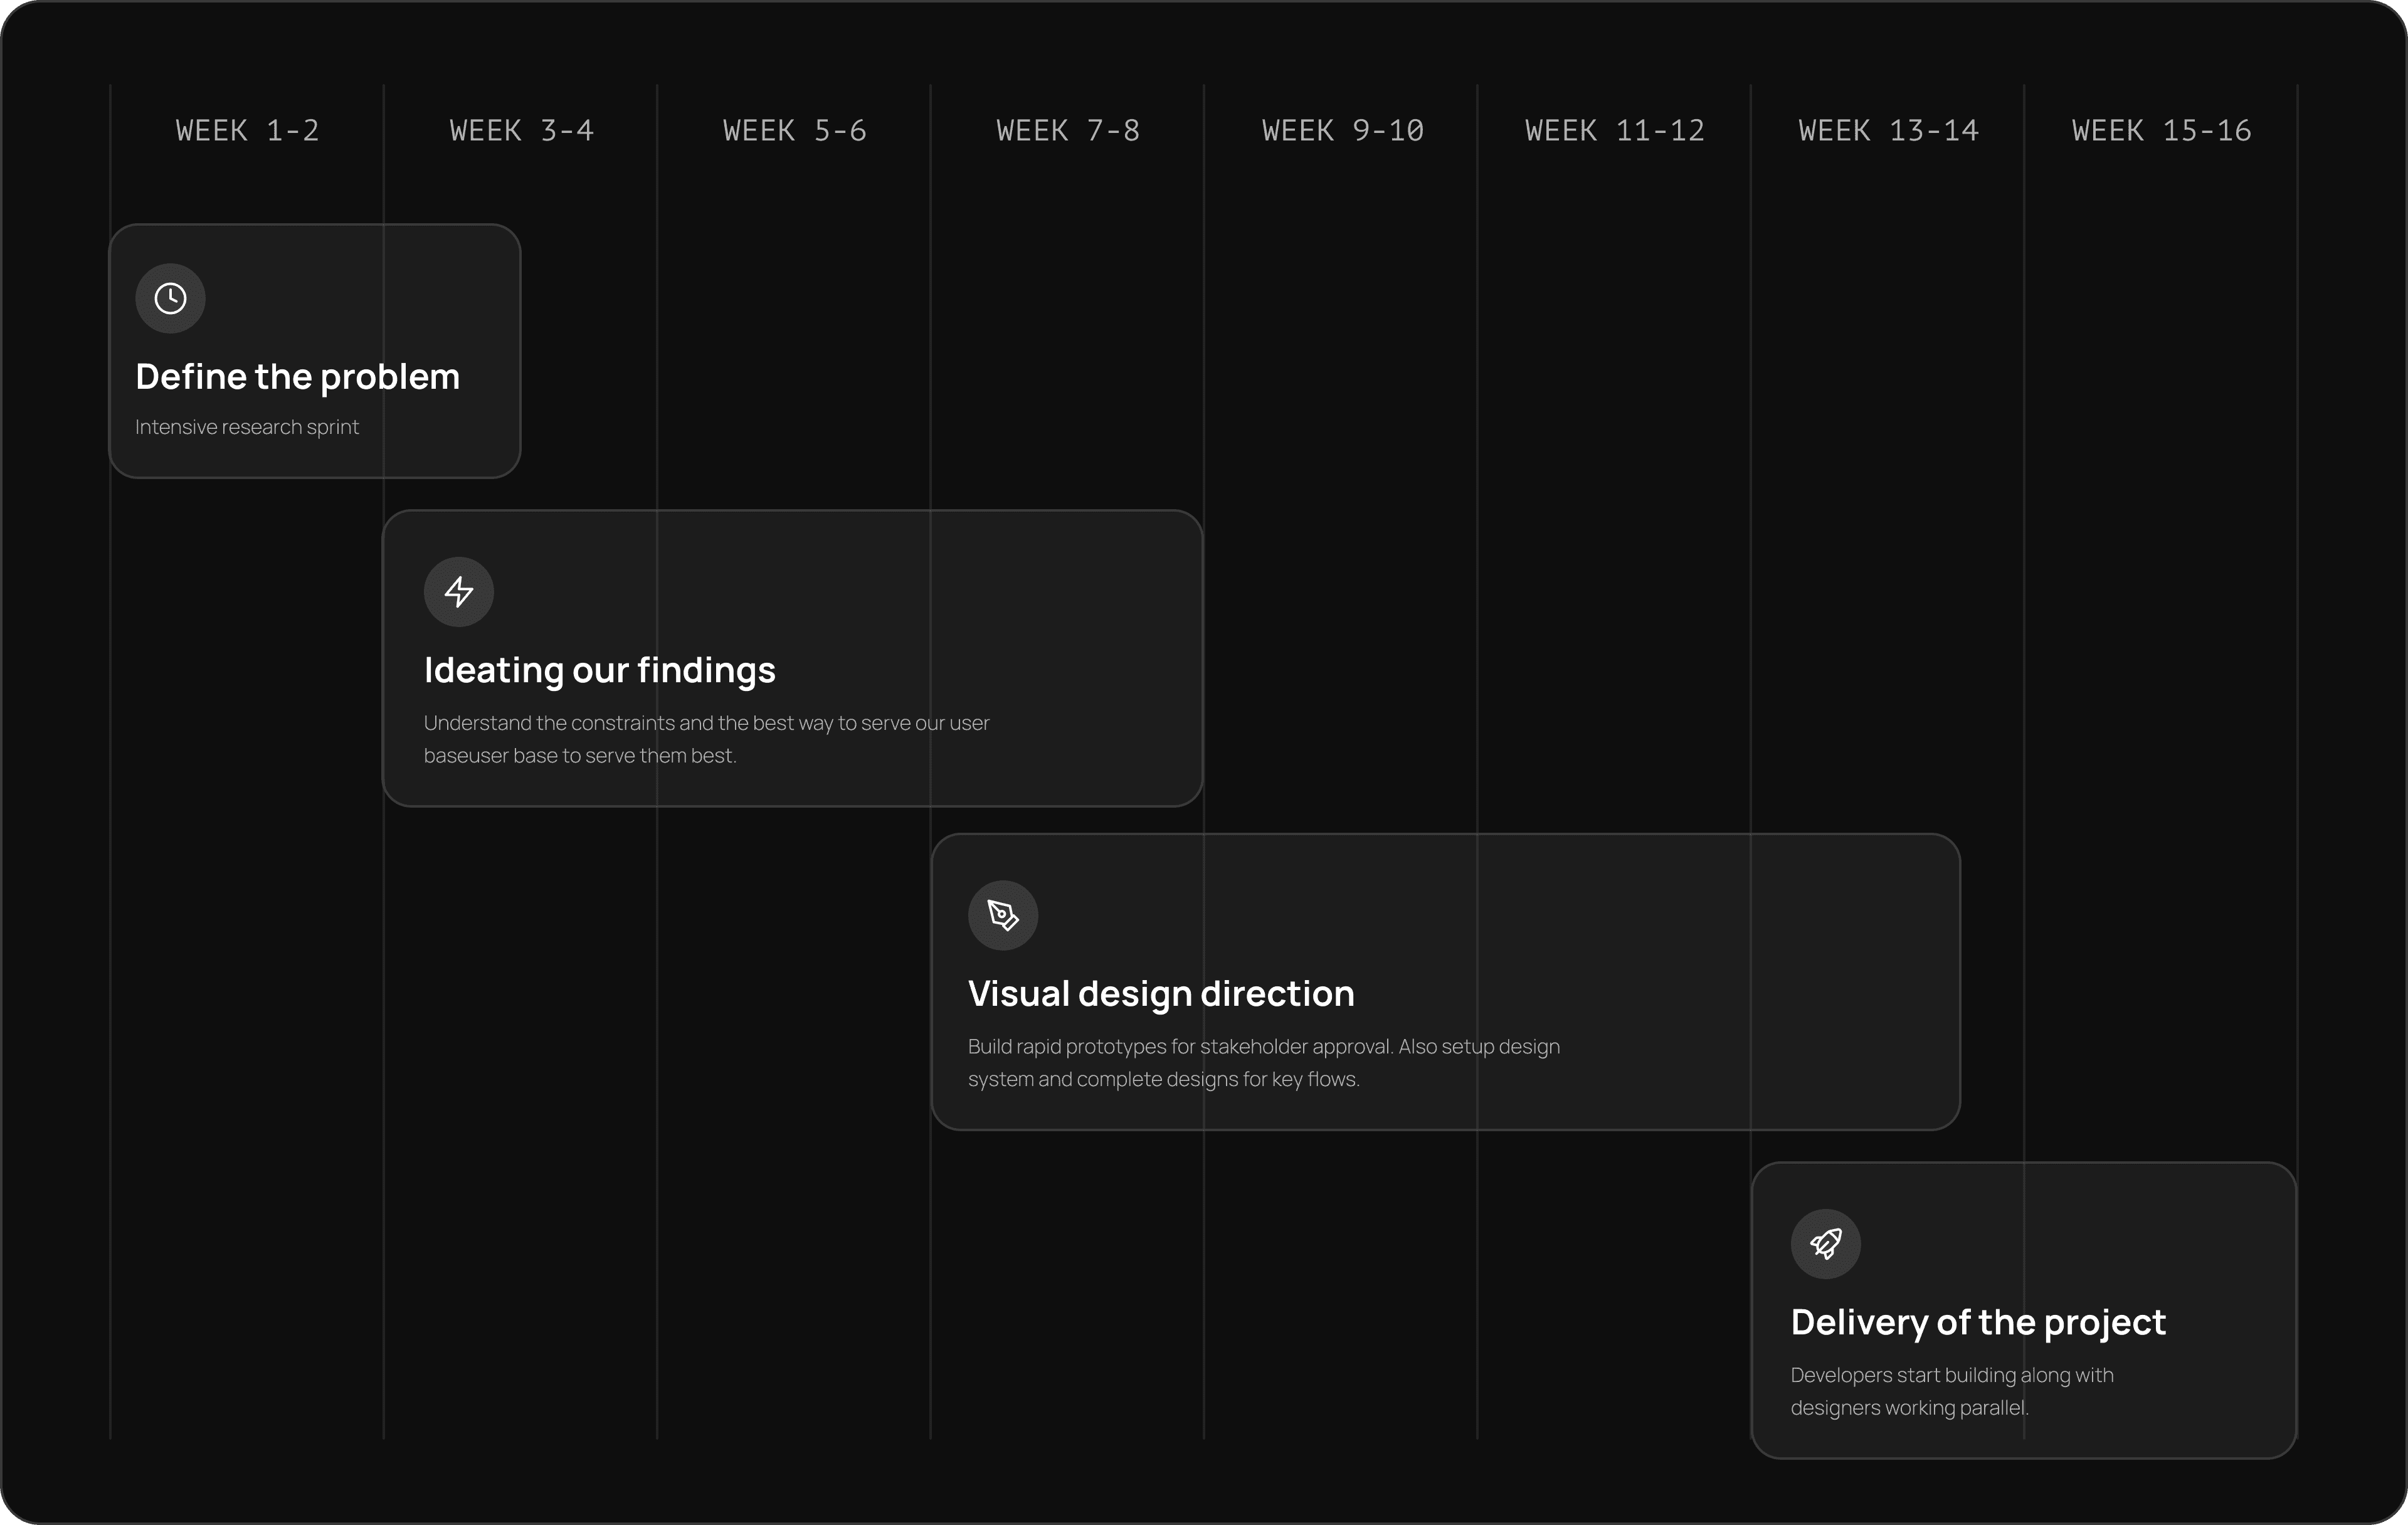
Task: Open the Ideating our findings heading
Action: click(x=599, y=670)
